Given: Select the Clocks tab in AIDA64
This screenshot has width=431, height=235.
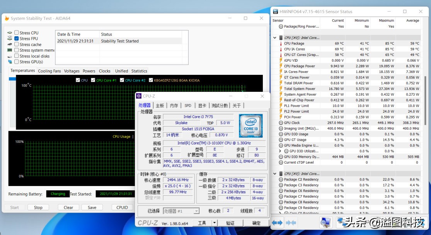Looking at the screenshot, I should (x=104, y=71).
